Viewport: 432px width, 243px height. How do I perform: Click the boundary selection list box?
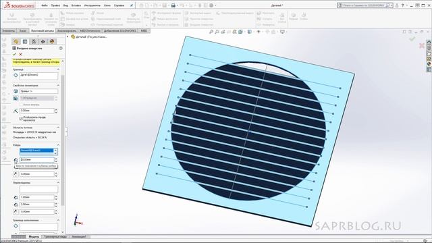[x=39, y=76]
